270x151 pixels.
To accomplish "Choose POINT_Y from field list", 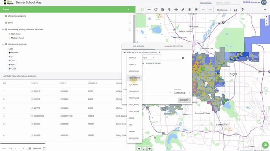I will click(134, 65).
